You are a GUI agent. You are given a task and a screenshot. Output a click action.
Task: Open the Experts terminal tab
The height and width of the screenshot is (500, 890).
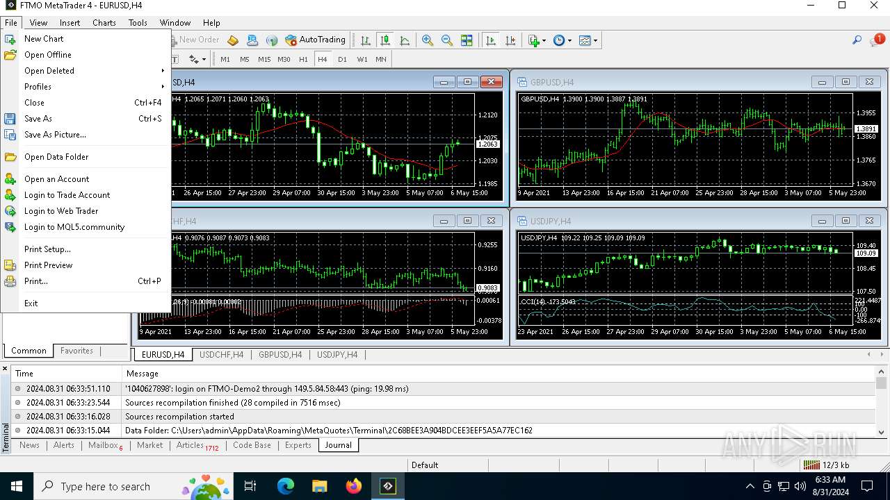point(298,445)
